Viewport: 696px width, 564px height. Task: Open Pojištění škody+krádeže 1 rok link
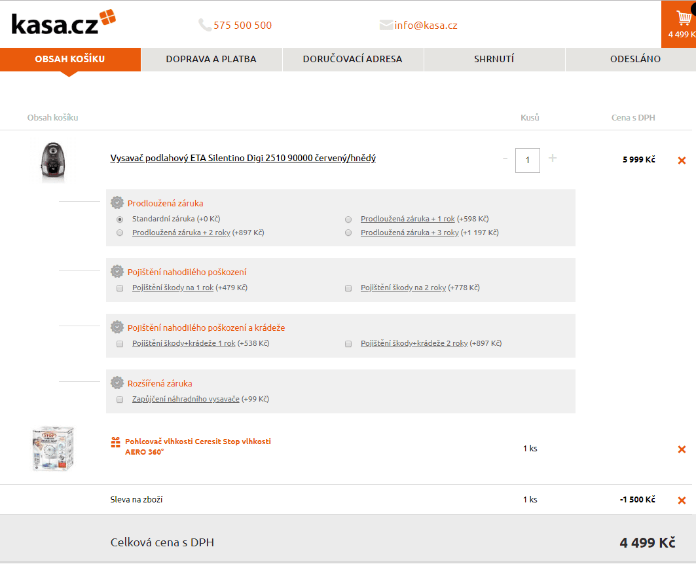point(184,343)
